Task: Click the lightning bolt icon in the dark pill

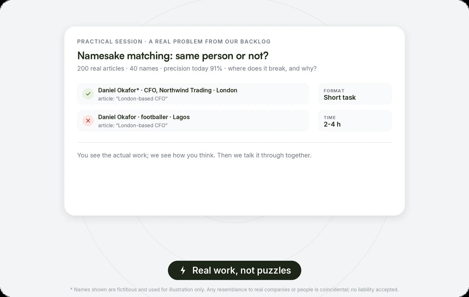Action: (183, 271)
